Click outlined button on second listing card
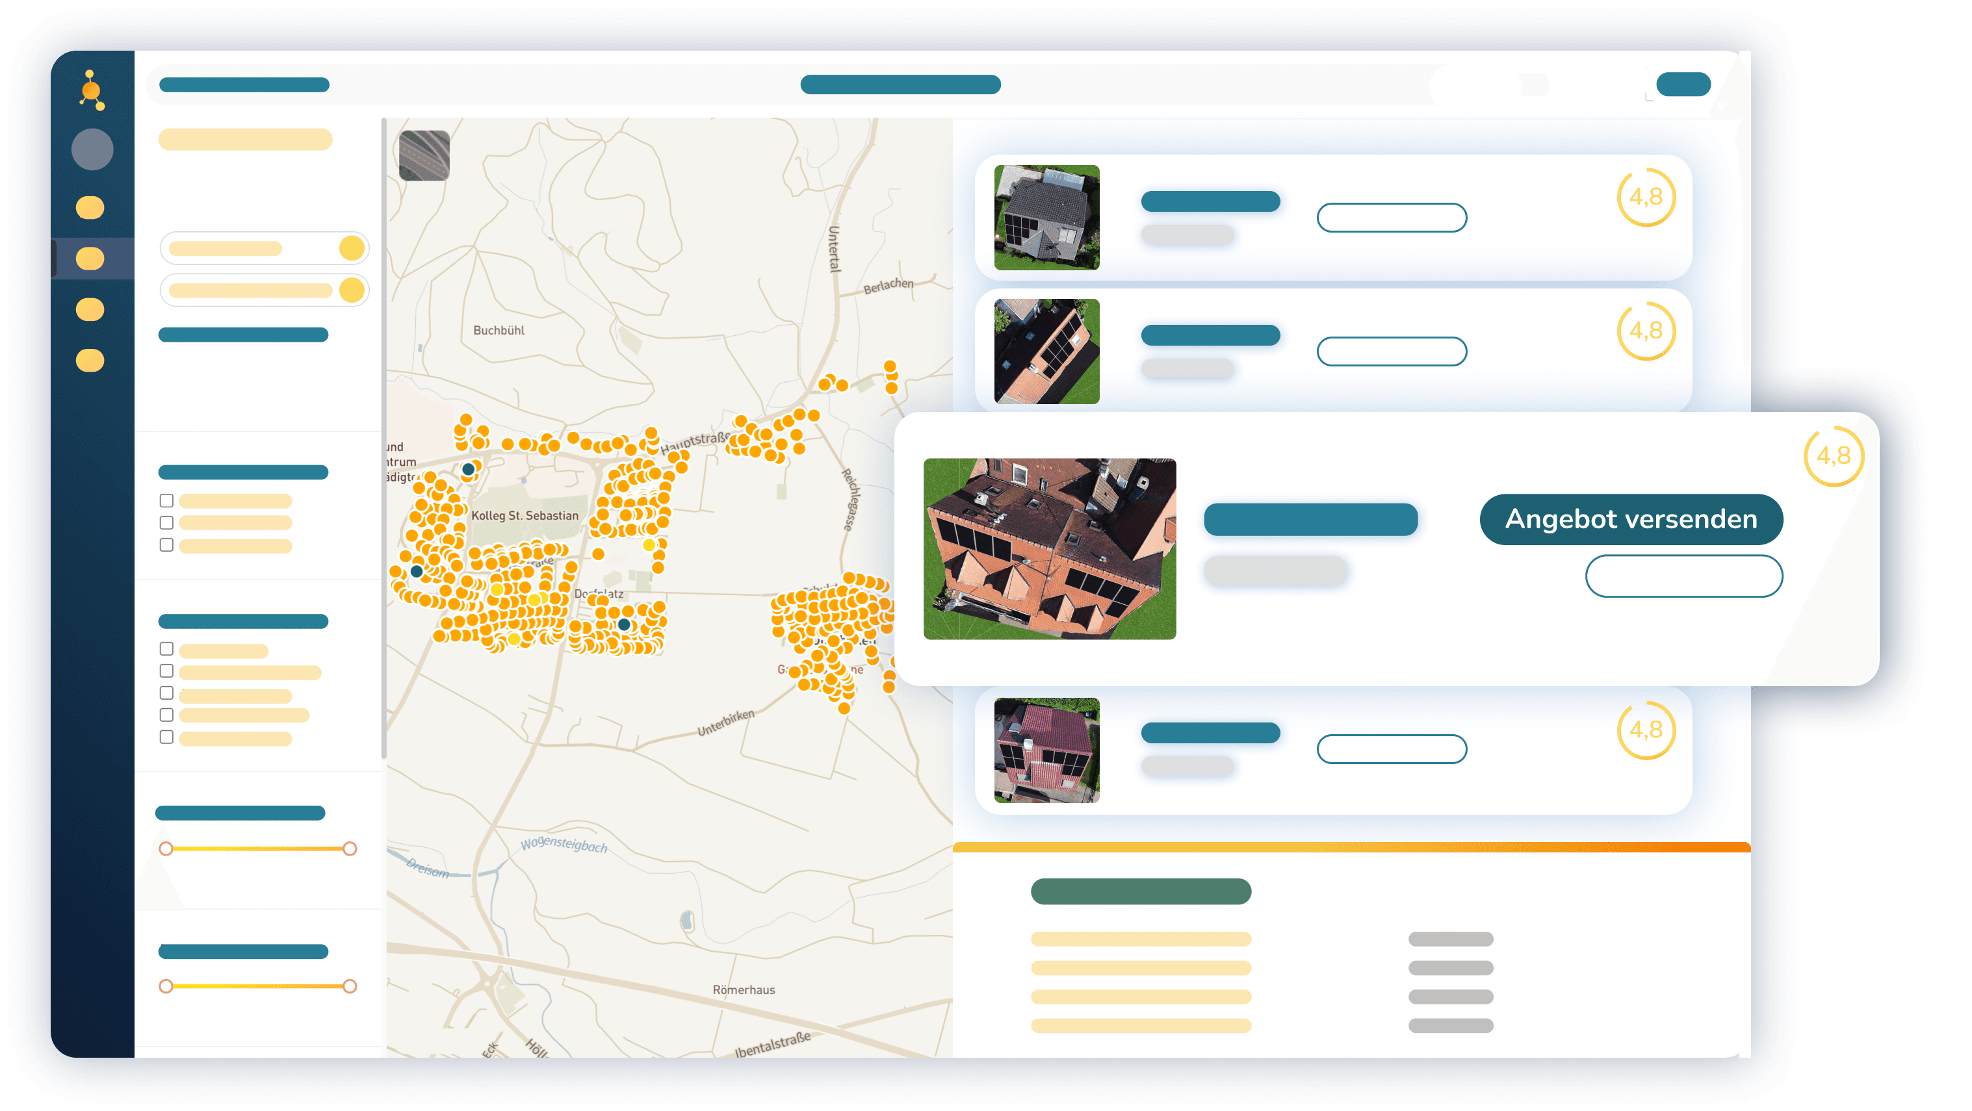 pyautogui.click(x=1391, y=351)
